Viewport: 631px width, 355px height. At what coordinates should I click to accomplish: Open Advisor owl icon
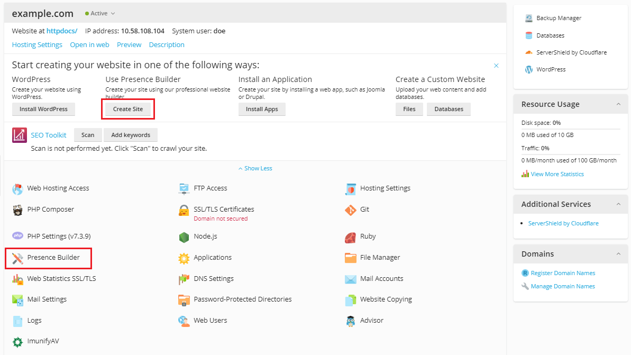(x=351, y=321)
